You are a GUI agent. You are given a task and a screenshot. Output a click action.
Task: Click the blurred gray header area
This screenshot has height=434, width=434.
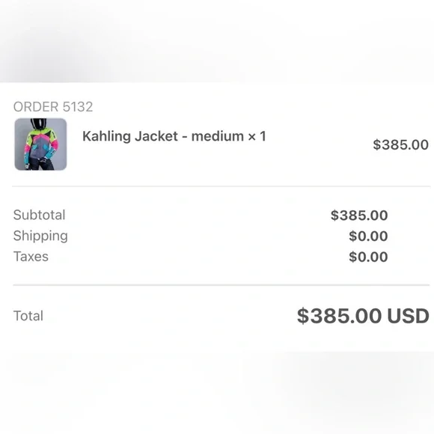click(x=217, y=41)
